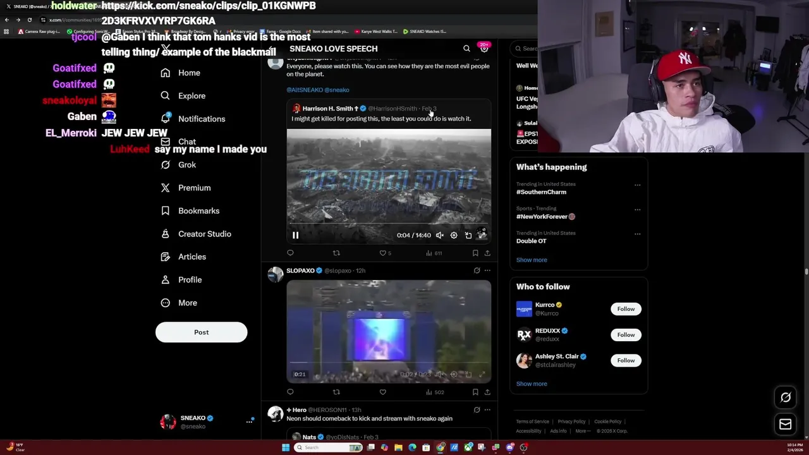
Task: Open settings gear on SLOPAXO video
Action: click(x=454, y=374)
